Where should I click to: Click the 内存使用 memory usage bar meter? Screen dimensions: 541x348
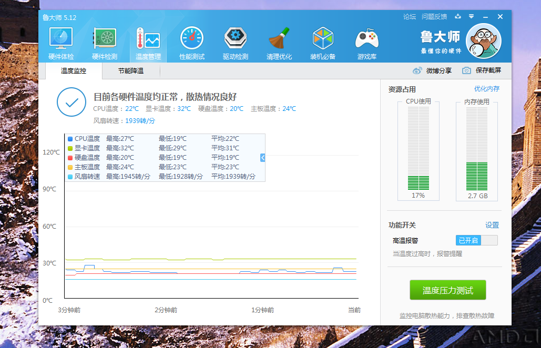click(477, 149)
